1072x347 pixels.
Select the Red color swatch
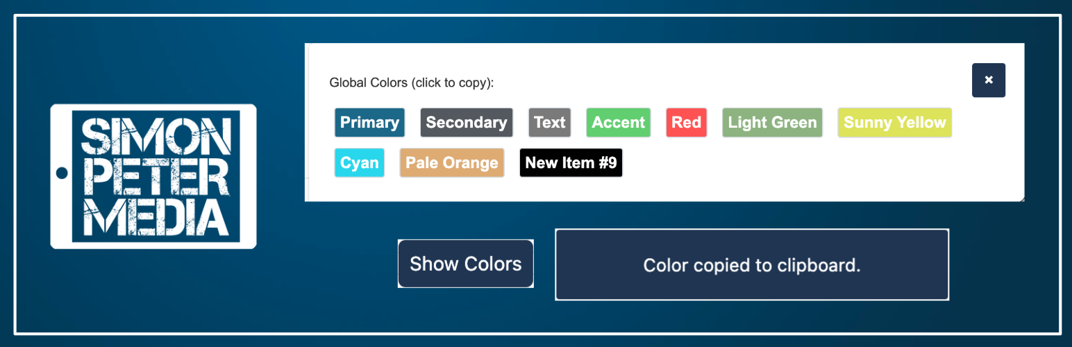pos(686,123)
